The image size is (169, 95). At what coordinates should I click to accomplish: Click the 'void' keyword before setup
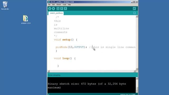click(x=57, y=40)
